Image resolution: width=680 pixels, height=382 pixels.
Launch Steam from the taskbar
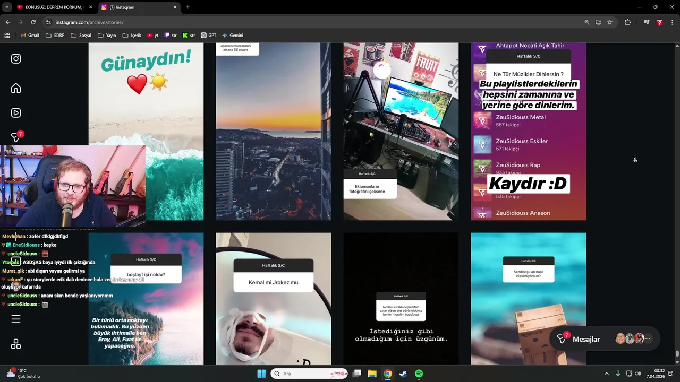403,374
